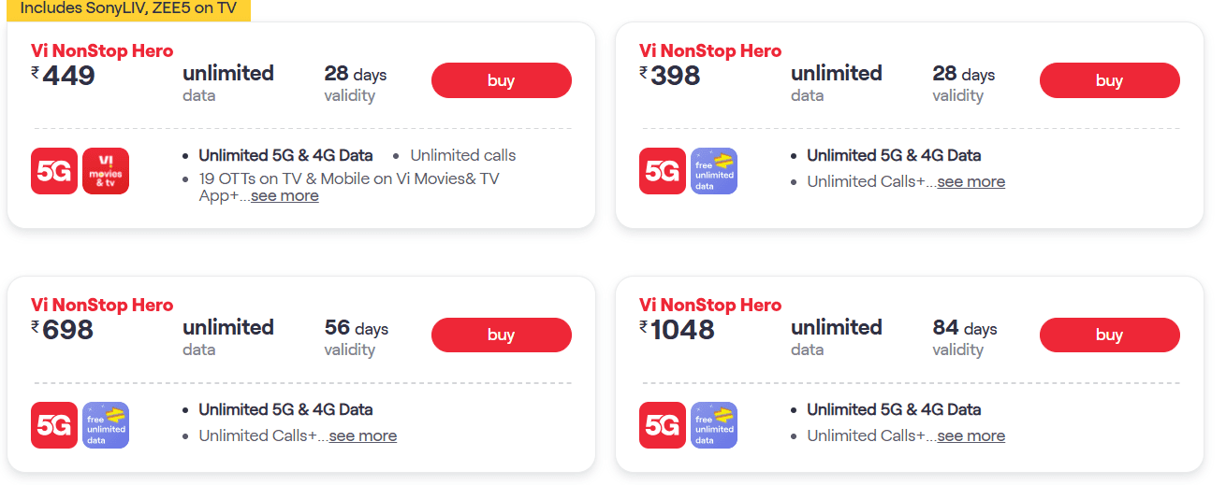The image size is (1226, 485).
Task: Click free unlimited data icon on ₹1048 plan
Action: (x=714, y=425)
